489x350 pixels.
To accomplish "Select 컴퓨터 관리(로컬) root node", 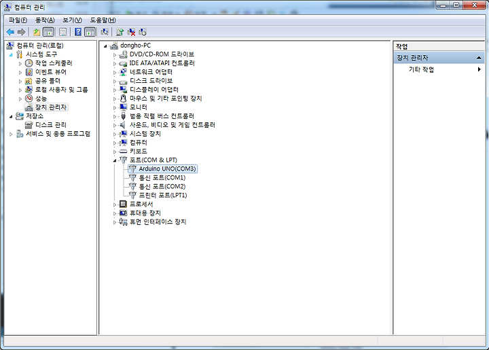I will [40, 46].
